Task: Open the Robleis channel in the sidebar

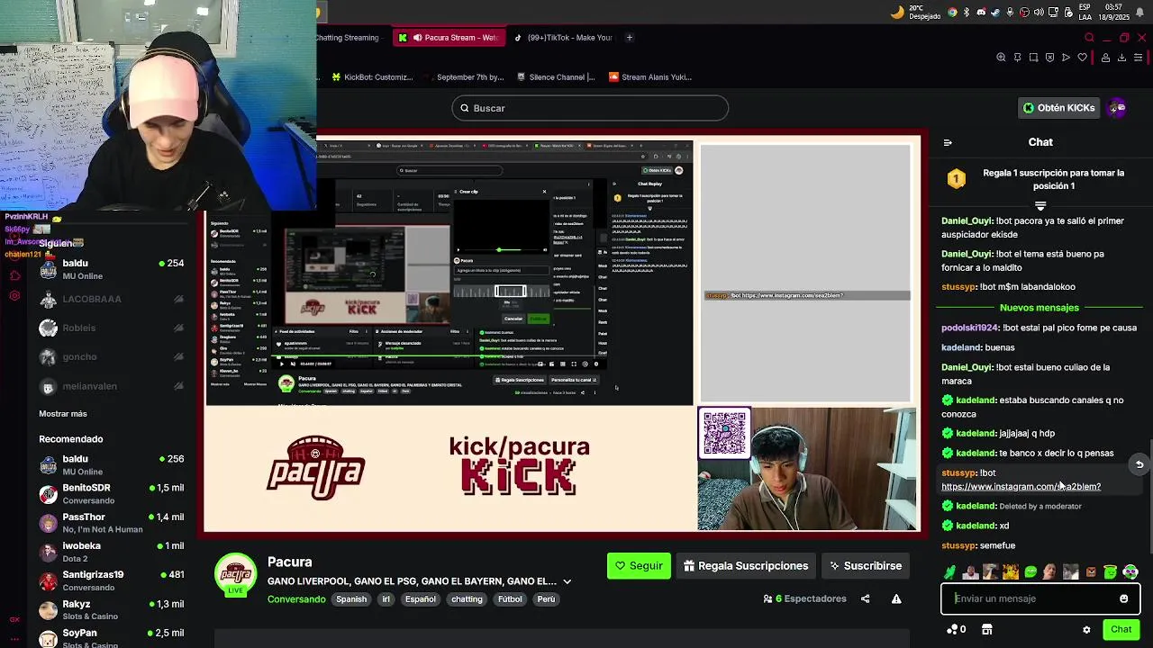Action: point(112,328)
